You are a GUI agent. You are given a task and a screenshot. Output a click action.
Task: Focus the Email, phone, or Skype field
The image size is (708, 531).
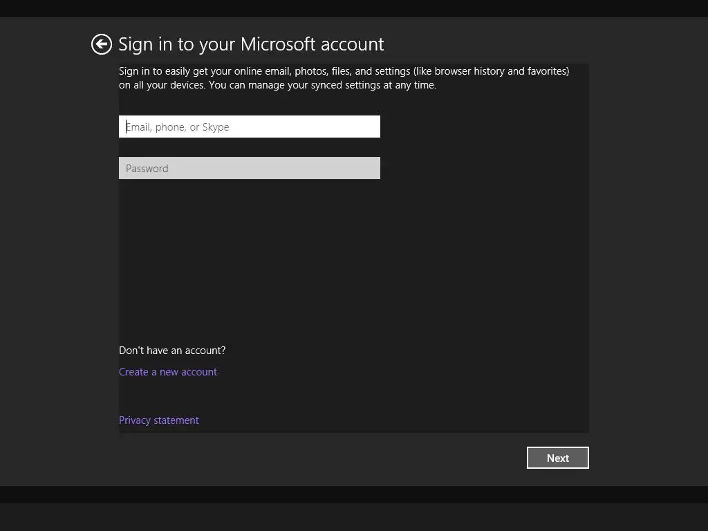tap(249, 127)
